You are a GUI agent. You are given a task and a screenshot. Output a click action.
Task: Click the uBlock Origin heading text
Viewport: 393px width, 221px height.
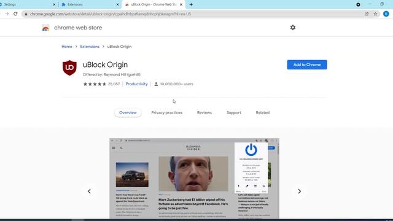[105, 64]
